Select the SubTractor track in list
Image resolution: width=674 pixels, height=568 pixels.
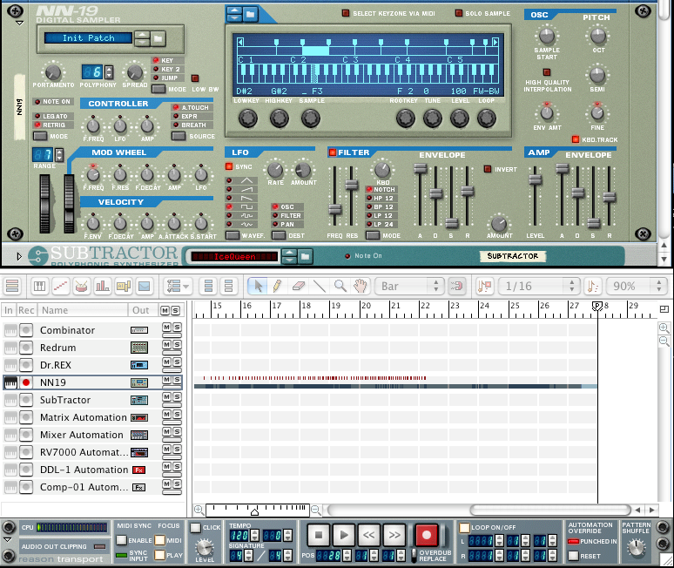tap(65, 400)
